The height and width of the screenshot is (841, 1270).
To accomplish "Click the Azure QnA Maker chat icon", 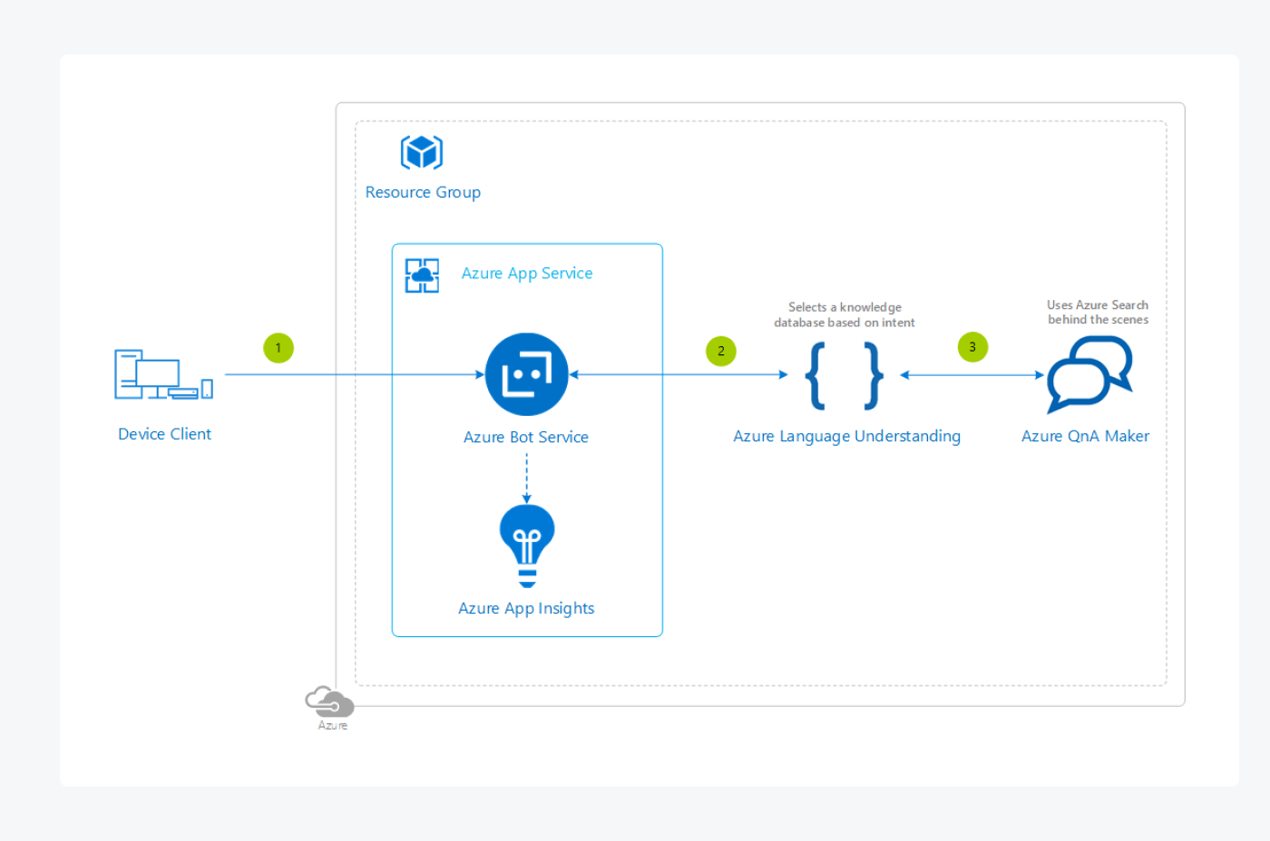I will click(1089, 374).
